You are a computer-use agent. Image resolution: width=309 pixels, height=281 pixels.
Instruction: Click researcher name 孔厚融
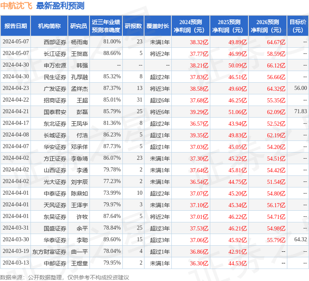pyautogui.click(x=79, y=77)
